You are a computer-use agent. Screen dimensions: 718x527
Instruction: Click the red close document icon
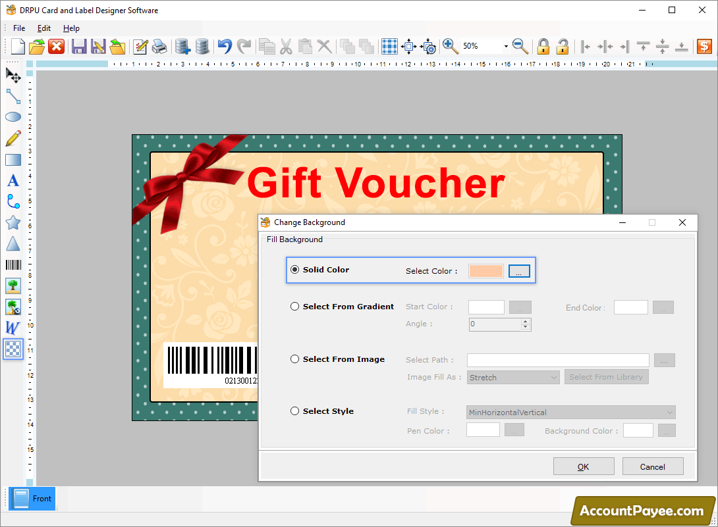[x=57, y=46]
